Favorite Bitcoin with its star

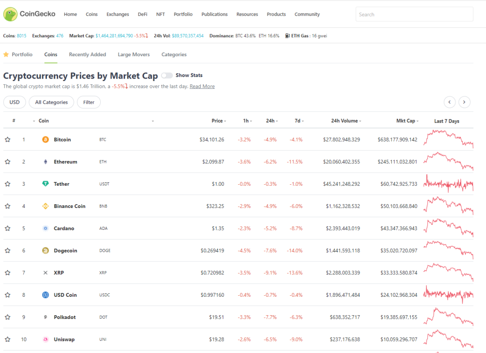point(8,140)
